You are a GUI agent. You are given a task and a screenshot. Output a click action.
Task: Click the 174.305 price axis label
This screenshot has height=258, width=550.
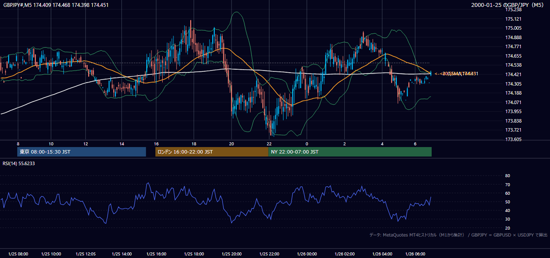(513, 84)
